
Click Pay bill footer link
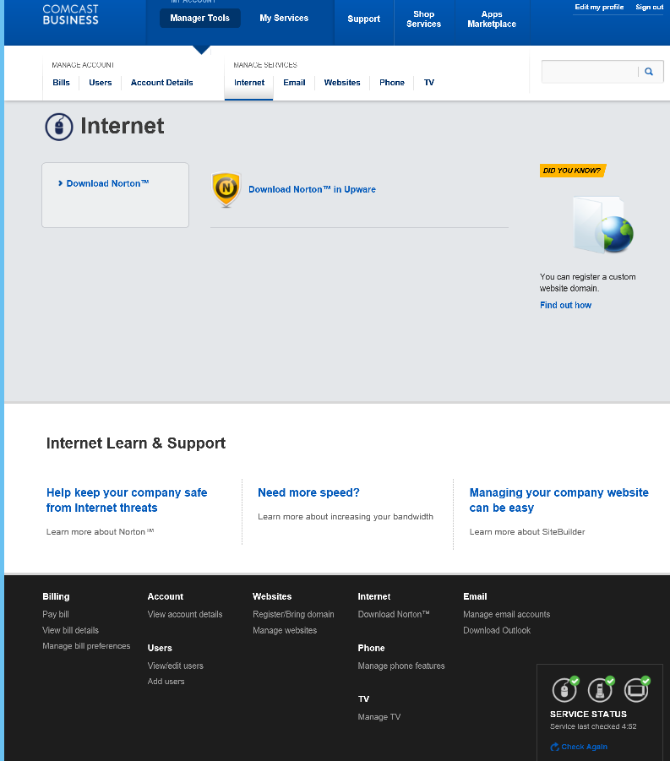click(x=56, y=614)
